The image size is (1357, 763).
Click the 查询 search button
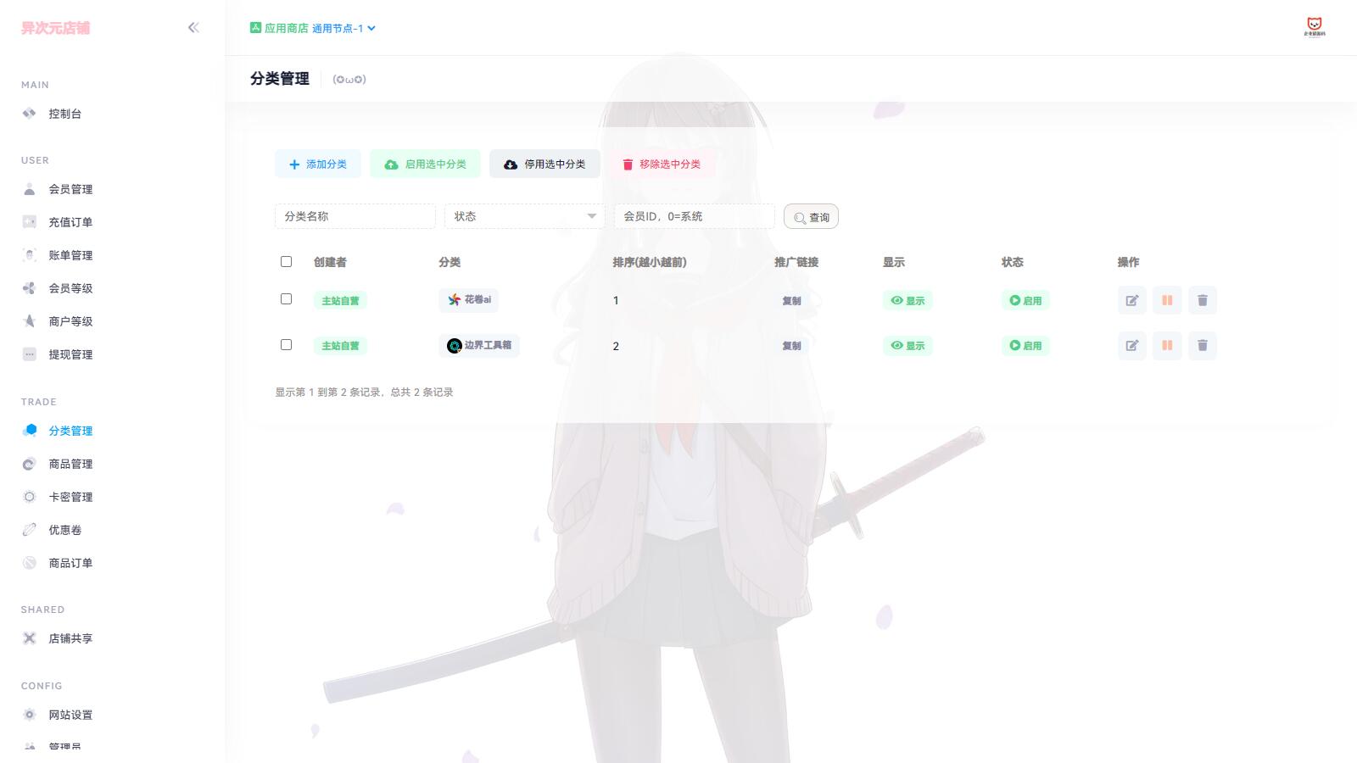coord(812,217)
